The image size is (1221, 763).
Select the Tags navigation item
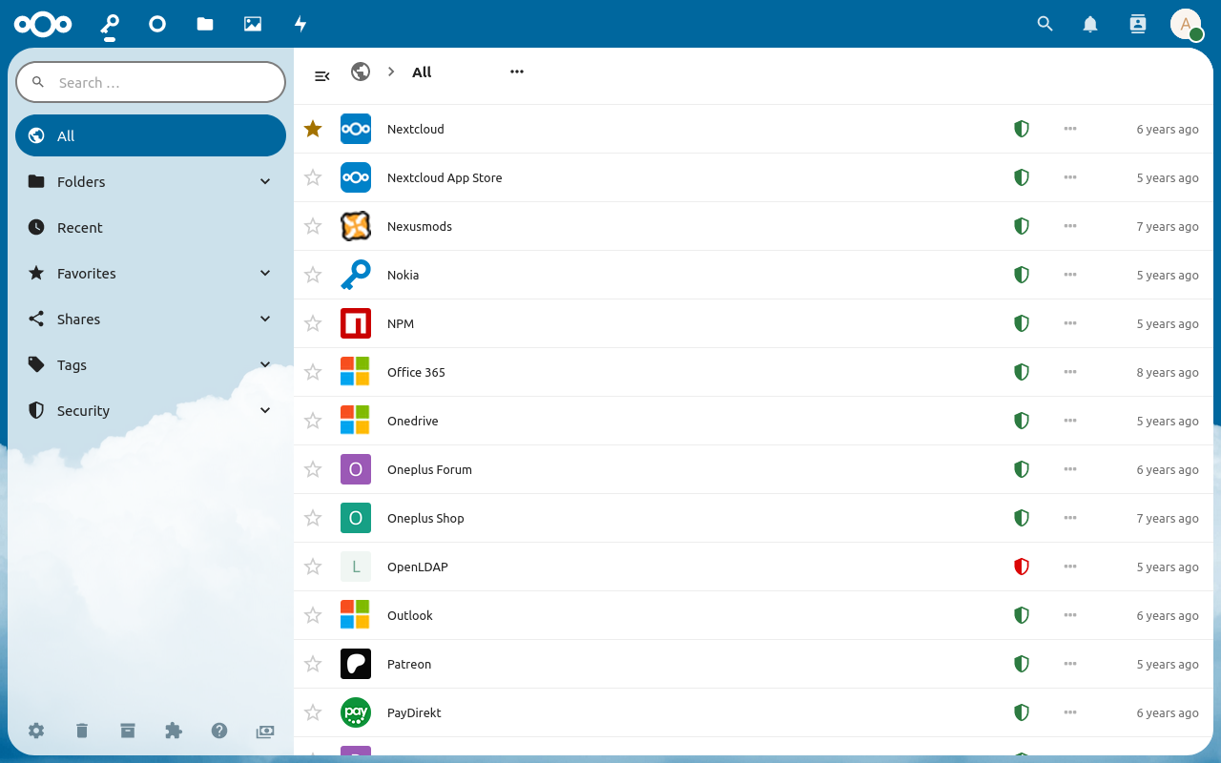151,364
